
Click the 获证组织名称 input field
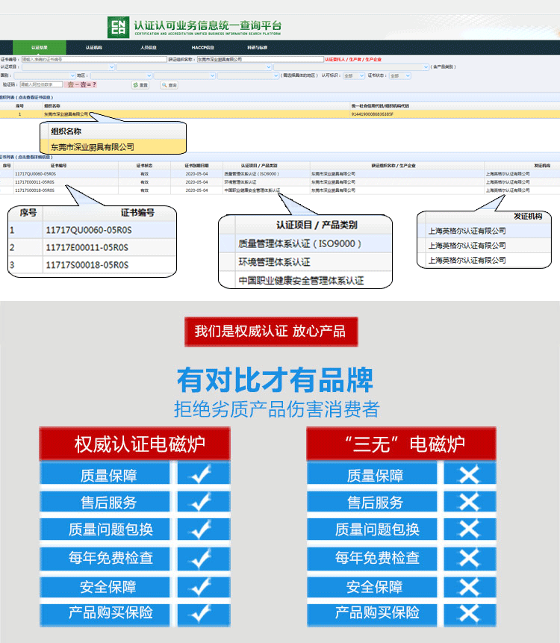261,60
